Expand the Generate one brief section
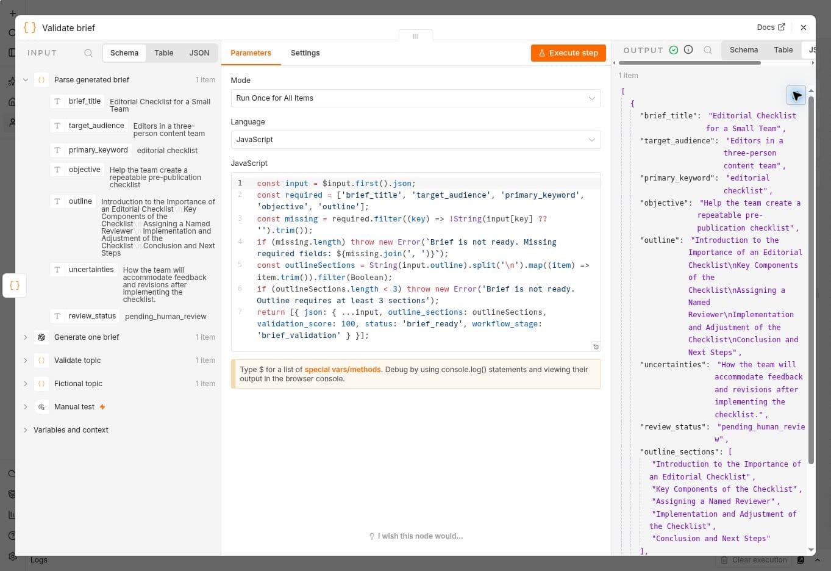The width and height of the screenshot is (831, 571). pyautogui.click(x=26, y=337)
